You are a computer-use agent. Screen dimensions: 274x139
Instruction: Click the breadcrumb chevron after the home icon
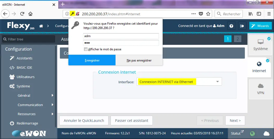pos(48,26)
